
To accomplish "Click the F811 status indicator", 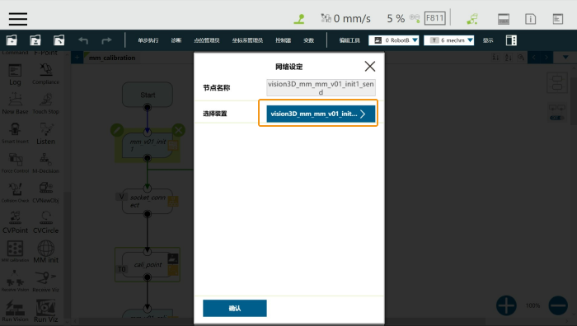I will (434, 18).
